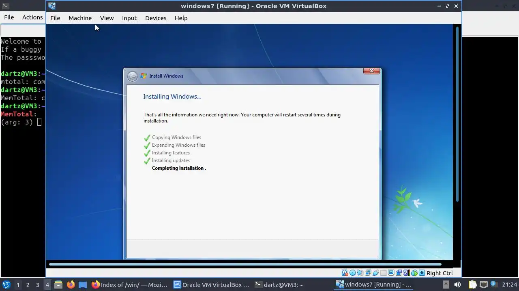Image resolution: width=519 pixels, height=291 pixels.
Task: Click terminal icon in top-left title bar
Action: pyautogui.click(x=5, y=6)
